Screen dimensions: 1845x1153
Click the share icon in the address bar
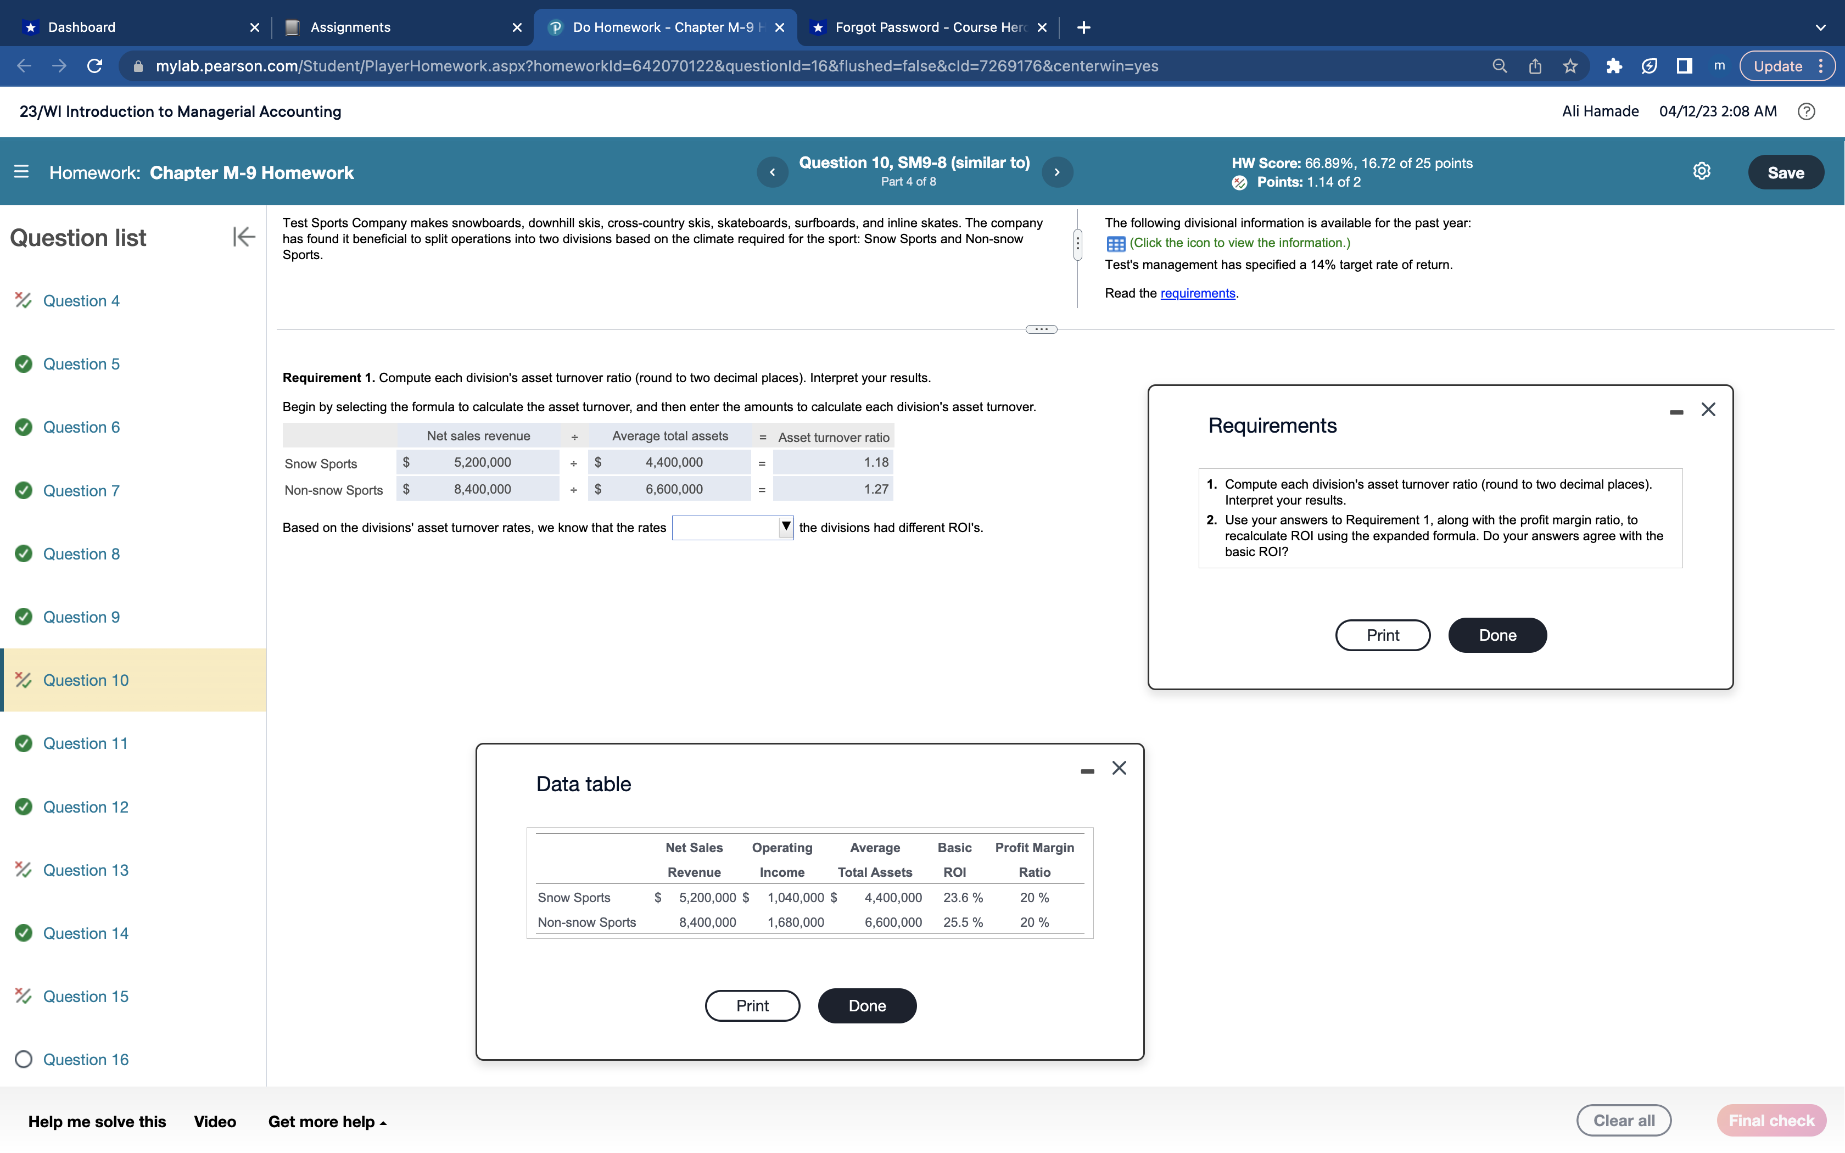click(x=1534, y=65)
